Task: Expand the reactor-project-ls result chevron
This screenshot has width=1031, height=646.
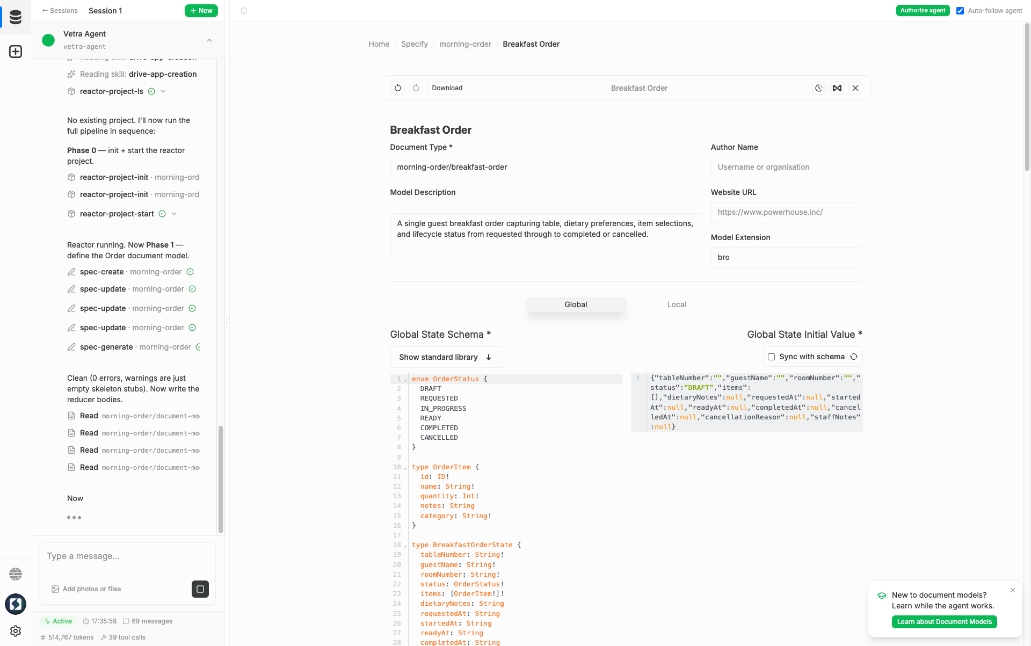Action: click(163, 91)
